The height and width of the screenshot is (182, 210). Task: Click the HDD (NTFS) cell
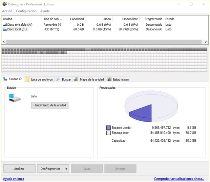(x=51, y=29)
